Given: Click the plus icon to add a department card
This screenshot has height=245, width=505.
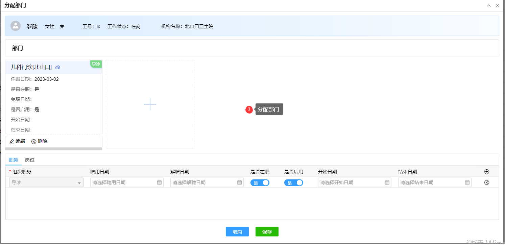Looking at the screenshot, I should pos(150,104).
